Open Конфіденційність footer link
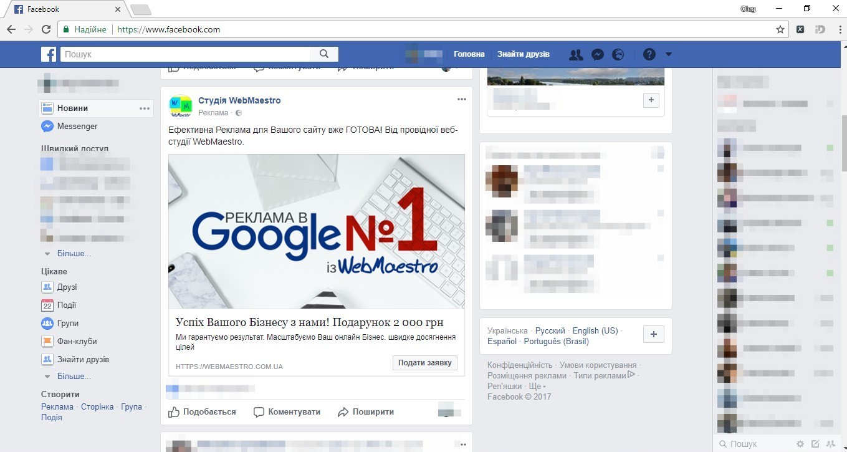Image resolution: width=847 pixels, height=452 pixels. pyautogui.click(x=520, y=365)
